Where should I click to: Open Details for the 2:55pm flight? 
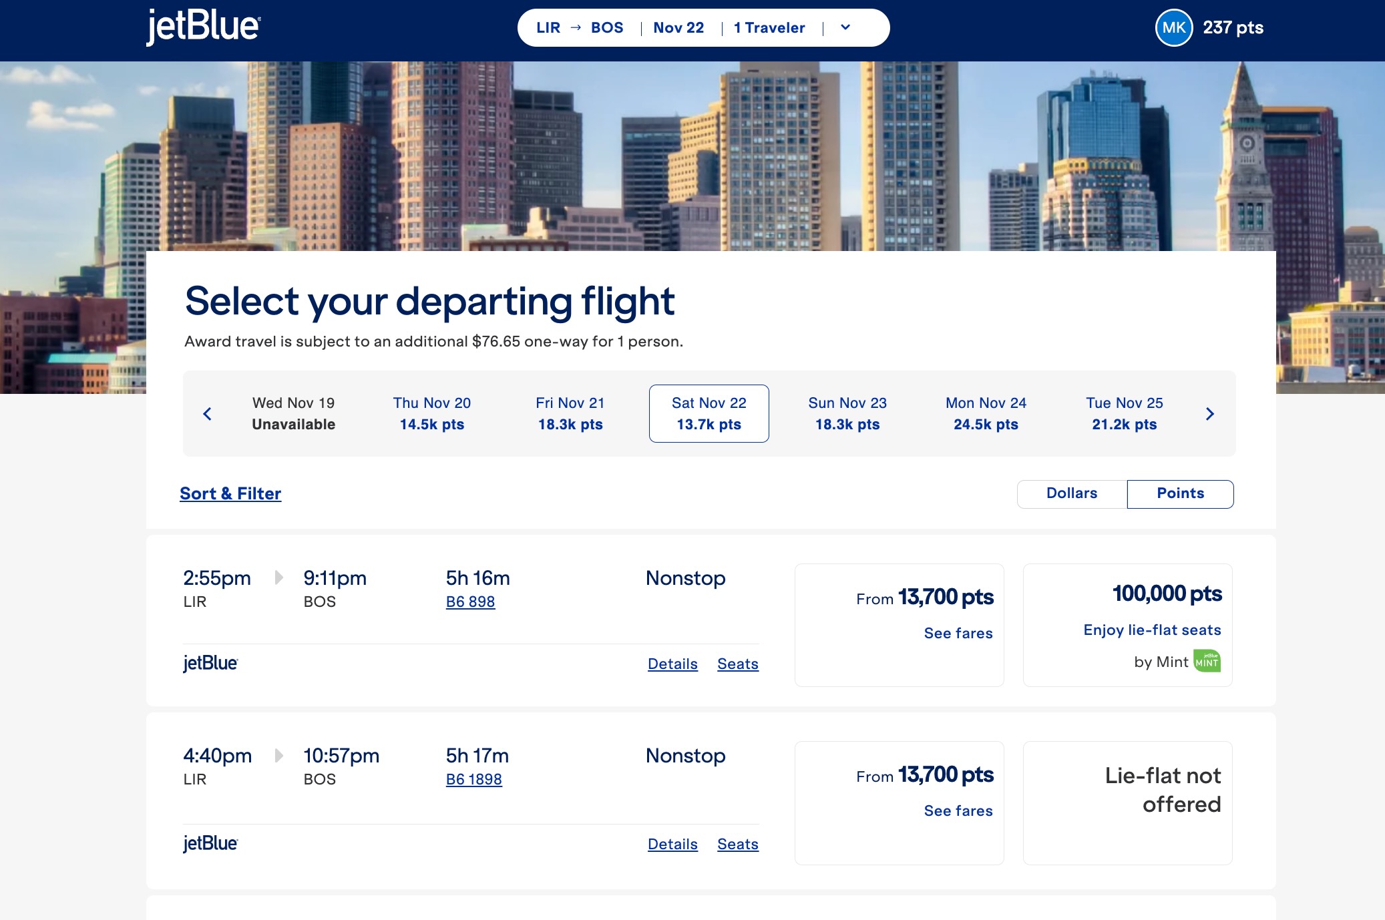click(672, 664)
